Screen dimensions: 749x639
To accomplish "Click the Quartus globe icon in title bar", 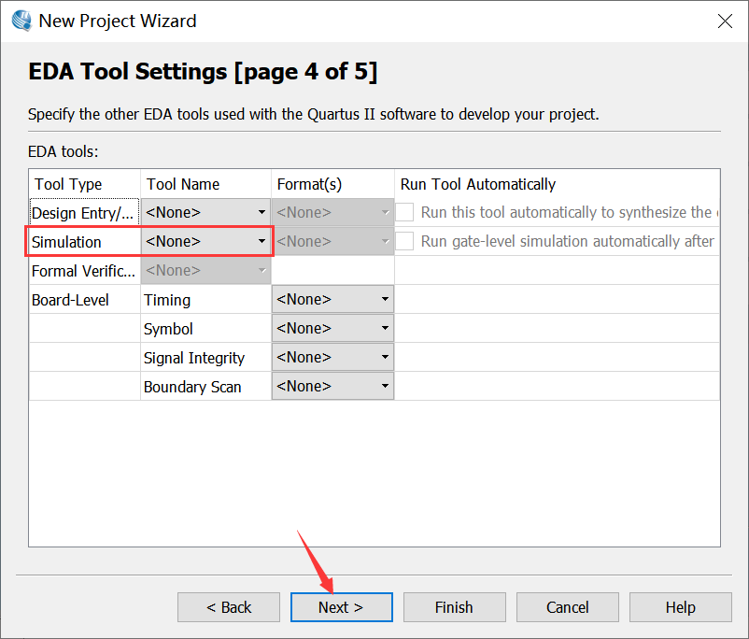I will tap(21, 20).
